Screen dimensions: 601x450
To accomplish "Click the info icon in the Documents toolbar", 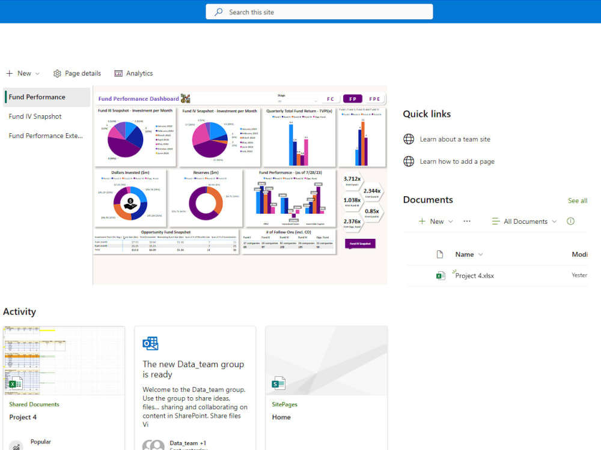I will tap(570, 221).
